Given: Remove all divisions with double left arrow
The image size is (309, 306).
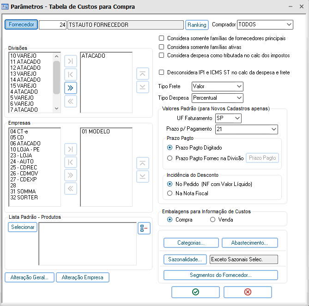Looking at the screenshot, I should coord(71,102).
